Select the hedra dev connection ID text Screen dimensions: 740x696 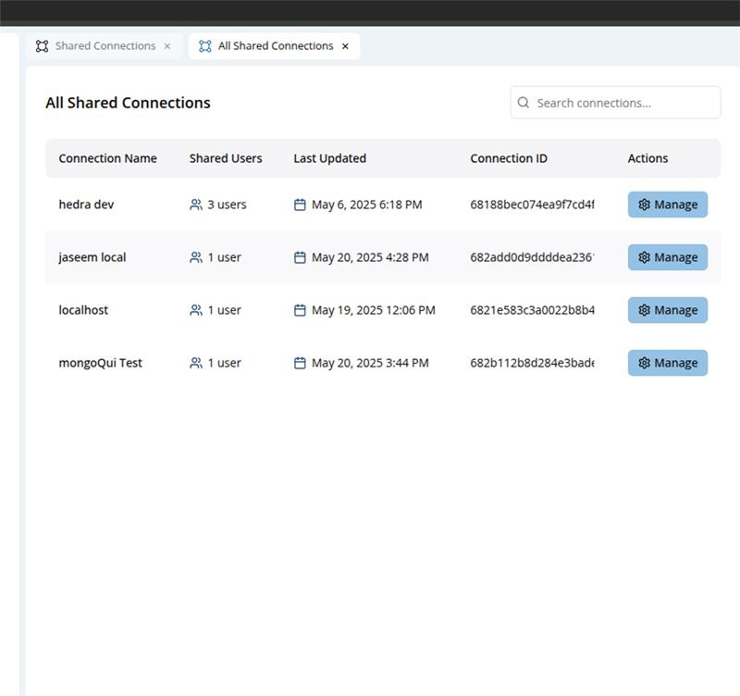(532, 205)
